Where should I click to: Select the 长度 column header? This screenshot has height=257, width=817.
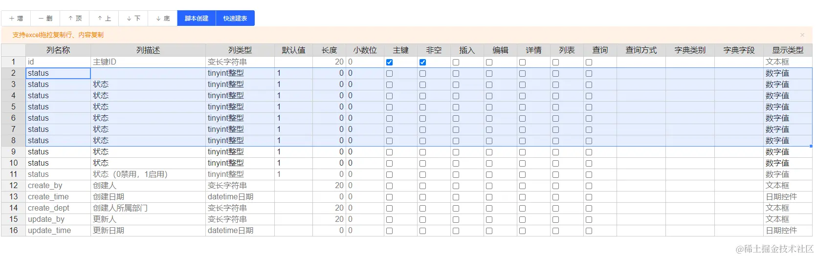coord(330,50)
